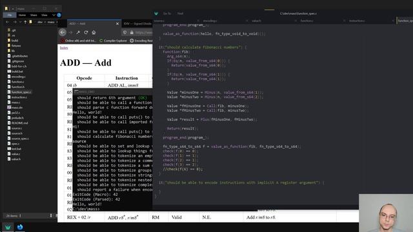The height and width of the screenshot is (232, 413).
Task: Open the Online x86 and x64 bookmark
Action: pos(79,41)
